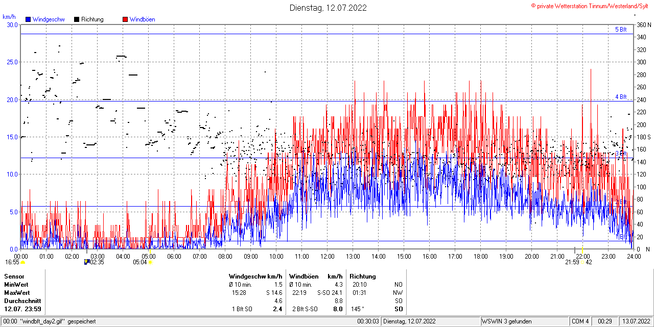The height and width of the screenshot is (327, 654).
Task: Click the 00:29 status bar clock
Action: click(x=605, y=321)
